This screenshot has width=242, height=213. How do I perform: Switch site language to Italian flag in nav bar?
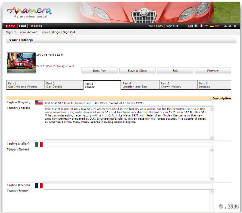point(196,26)
